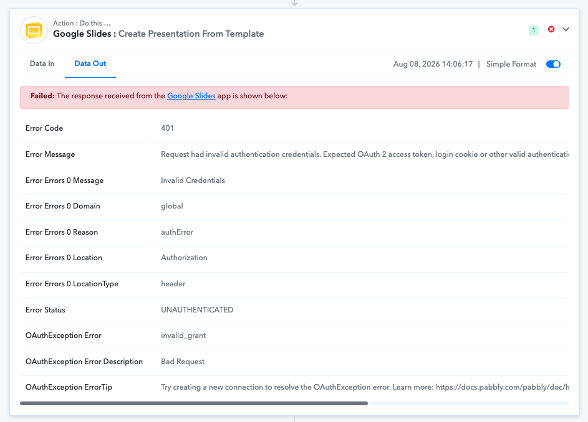Click the Error Code label

[x=44, y=128]
